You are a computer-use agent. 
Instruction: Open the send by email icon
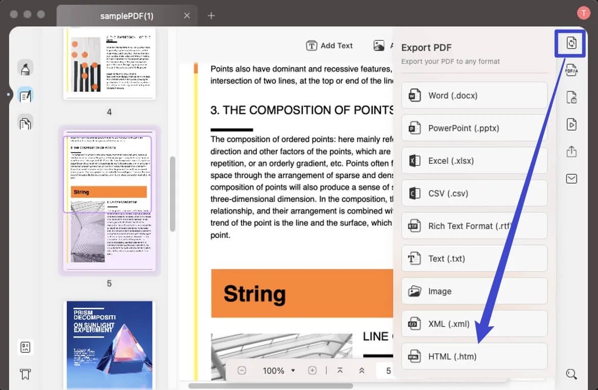(x=571, y=179)
